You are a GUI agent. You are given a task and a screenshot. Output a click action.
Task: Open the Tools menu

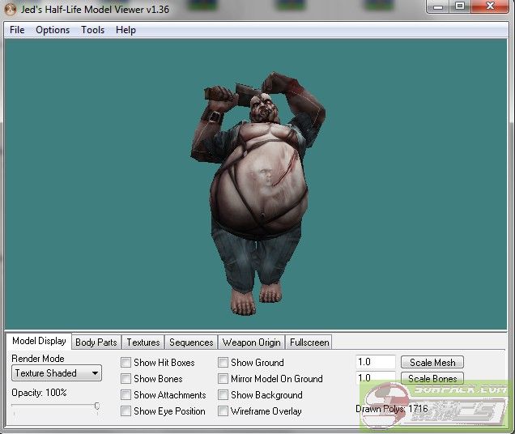pos(92,30)
